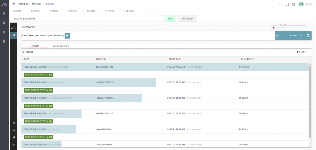Image resolution: width=316 pixels, height=150 pixels.
Task: Click the upload JSON icon beside Trace ID
Action: (x=274, y=27)
